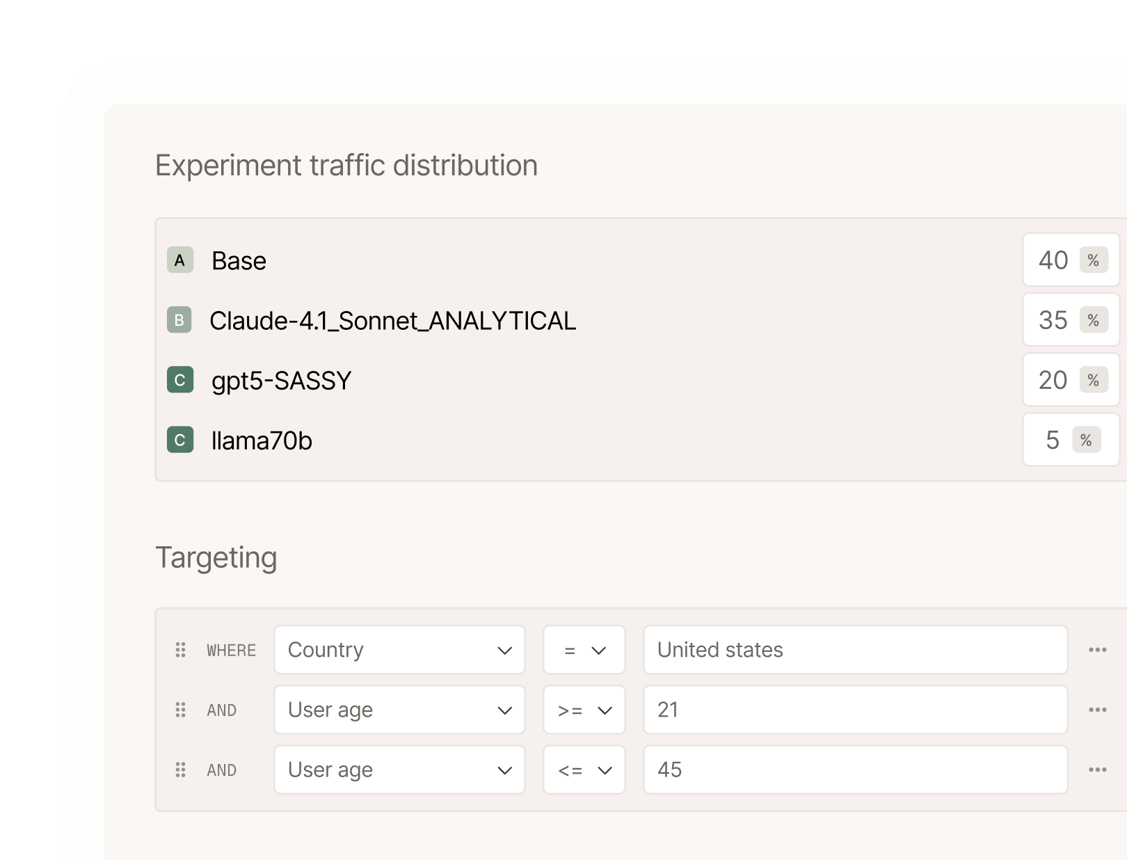The image size is (1127, 860).
Task: Click drag handle of the User age >= rule
Action: point(181,710)
